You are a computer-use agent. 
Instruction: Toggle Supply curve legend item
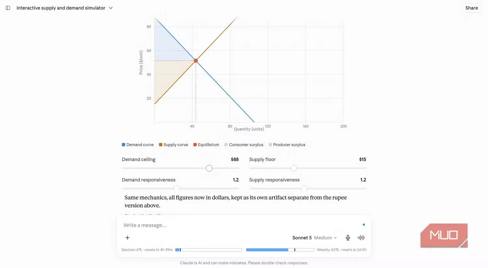coord(173,145)
